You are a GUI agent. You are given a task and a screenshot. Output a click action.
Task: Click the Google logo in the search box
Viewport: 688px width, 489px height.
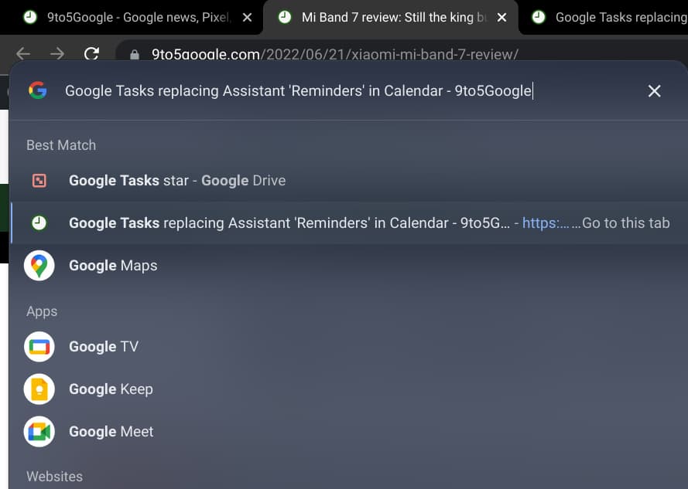[37, 91]
